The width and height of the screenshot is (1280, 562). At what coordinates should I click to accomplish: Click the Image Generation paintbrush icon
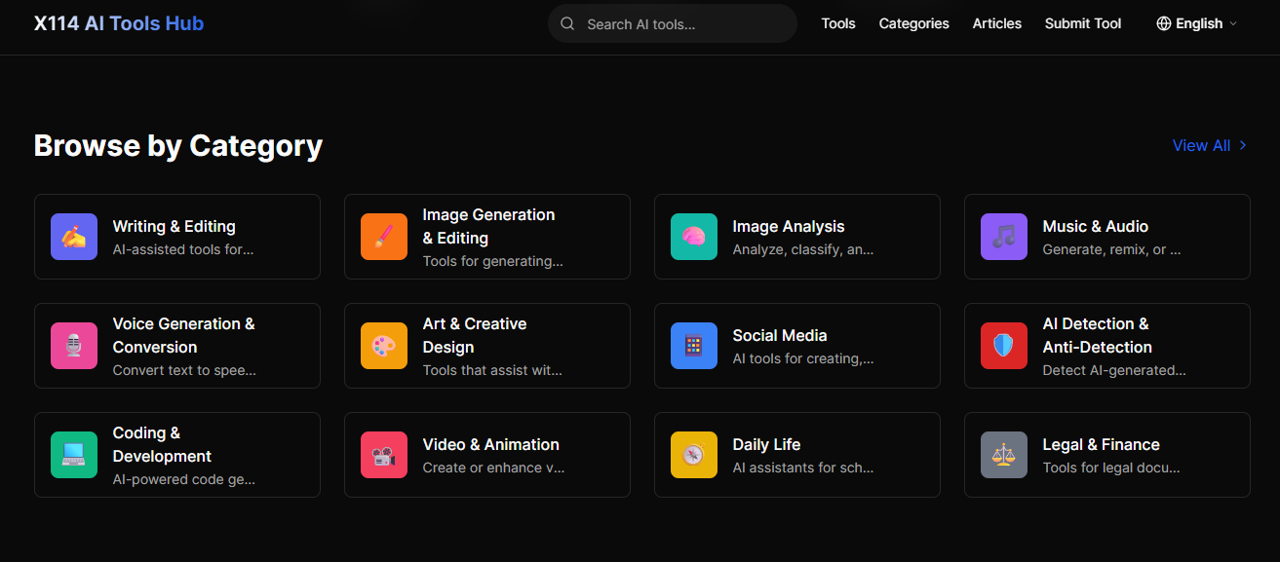384,237
